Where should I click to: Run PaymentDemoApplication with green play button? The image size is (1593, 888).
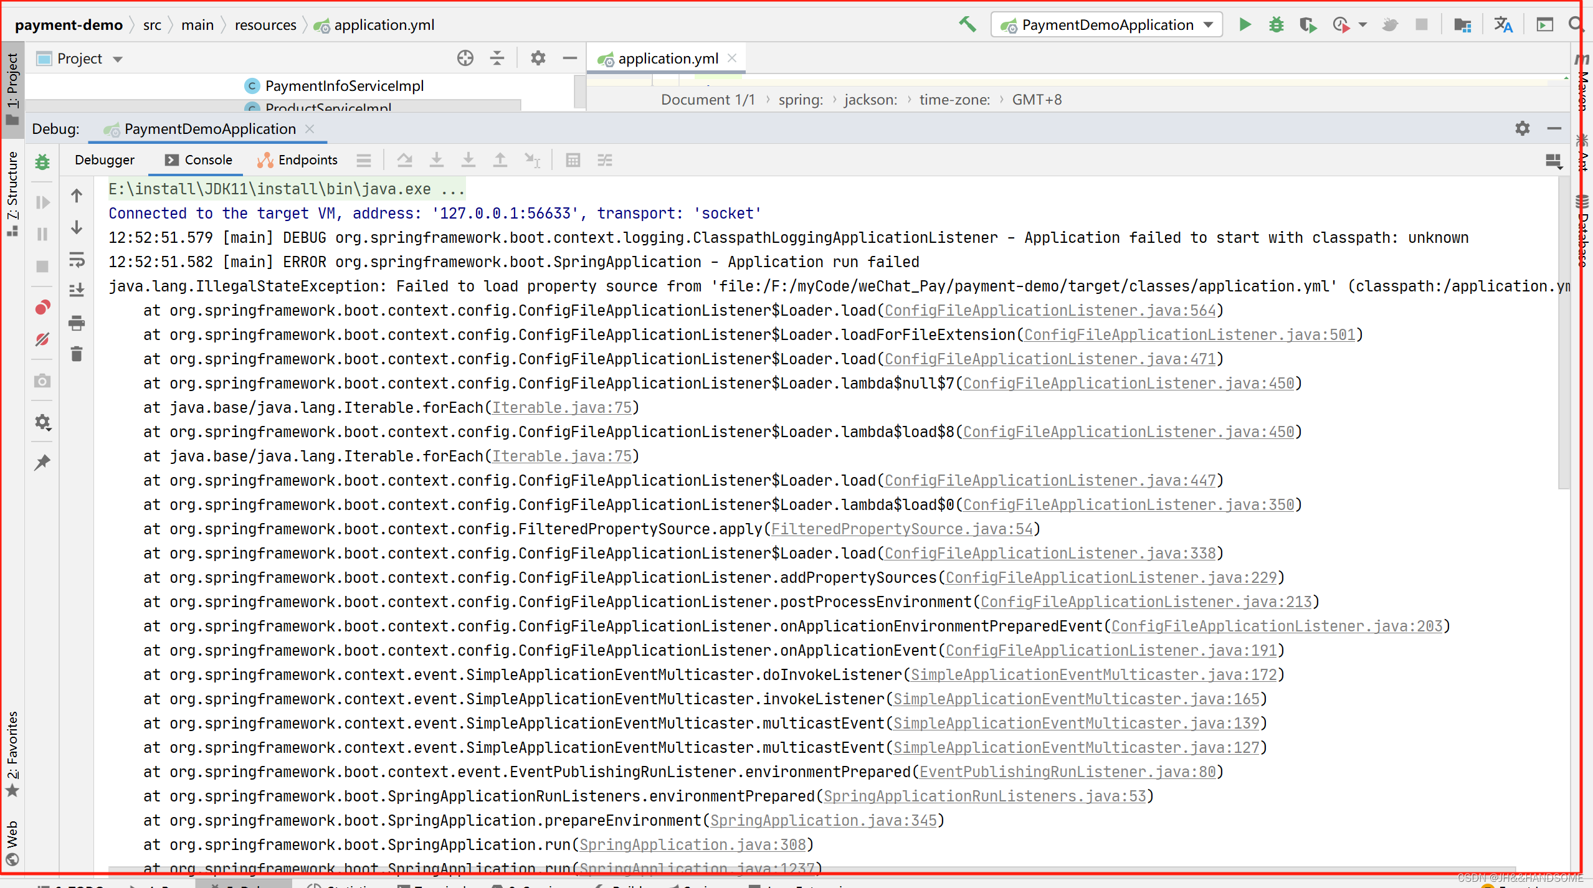pyautogui.click(x=1245, y=25)
